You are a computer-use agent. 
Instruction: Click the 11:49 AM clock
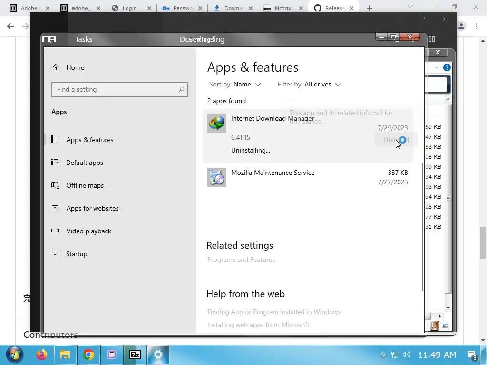pyautogui.click(x=437, y=355)
